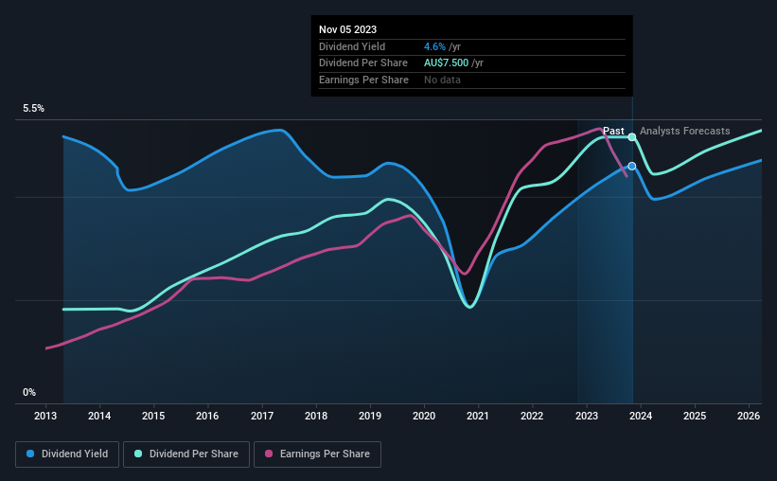Image resolution: width=777 pixels, height=481 pixels.
Task: Click the 2018 x-axis label
Action: [x=316, y=416]
